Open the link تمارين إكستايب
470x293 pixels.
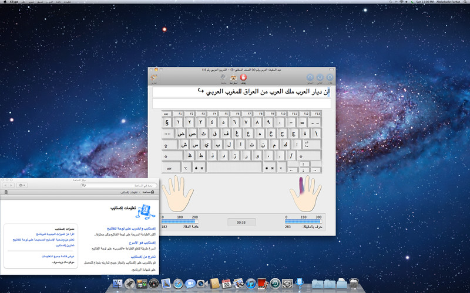point(65,246)
